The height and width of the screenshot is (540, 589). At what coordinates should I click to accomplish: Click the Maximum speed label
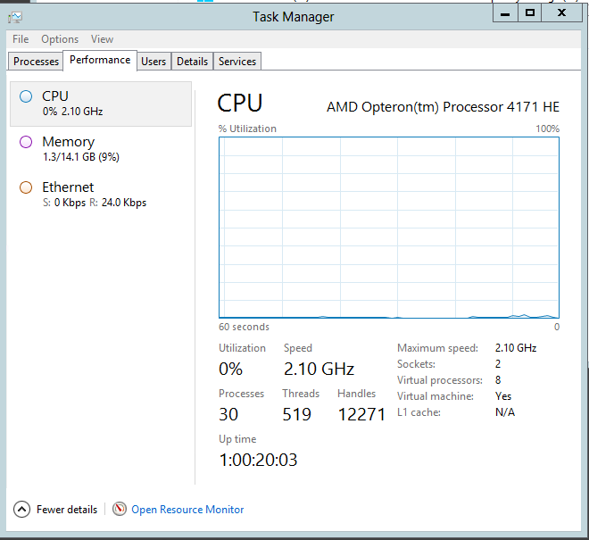pyautogui.click(x=437, y=348)
